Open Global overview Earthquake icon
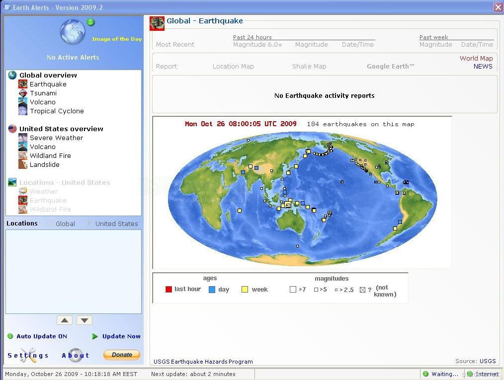Viewport: 504px width, 380px height. point(23,84)
